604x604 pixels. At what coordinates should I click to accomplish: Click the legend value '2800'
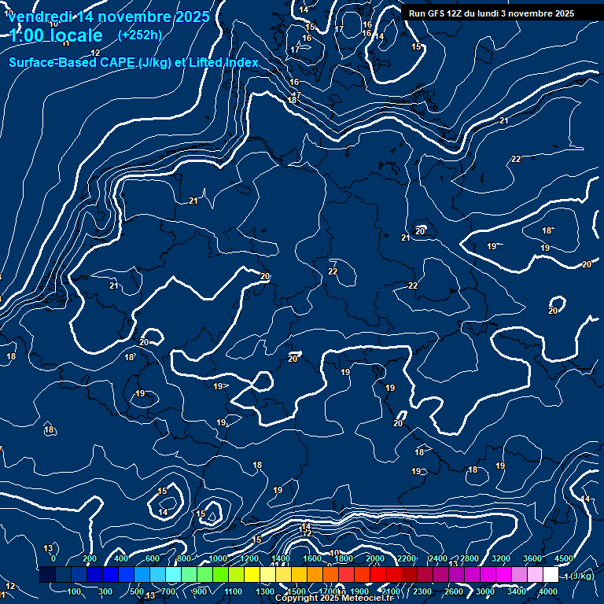coord(470,558)
